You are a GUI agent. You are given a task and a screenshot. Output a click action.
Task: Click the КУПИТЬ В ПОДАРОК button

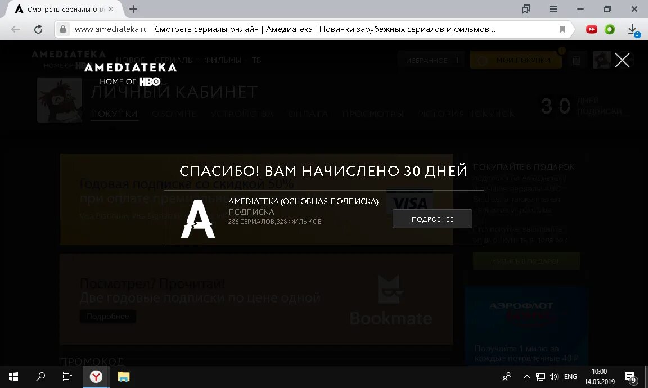pyautogui.click(x=526, y=261)
